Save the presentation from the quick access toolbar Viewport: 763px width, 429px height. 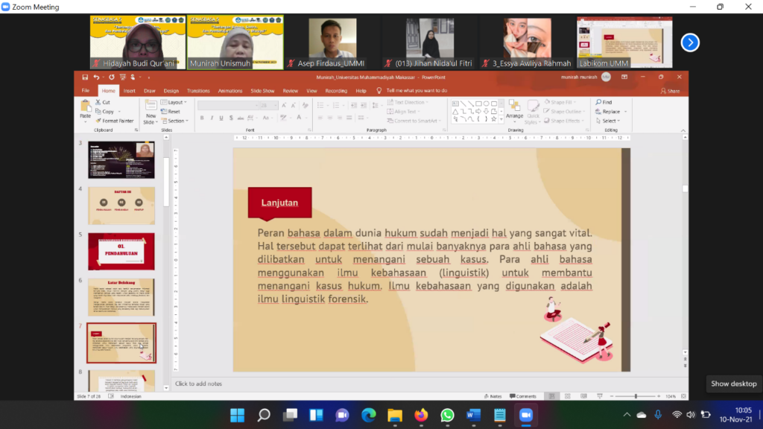coord(85,77)
